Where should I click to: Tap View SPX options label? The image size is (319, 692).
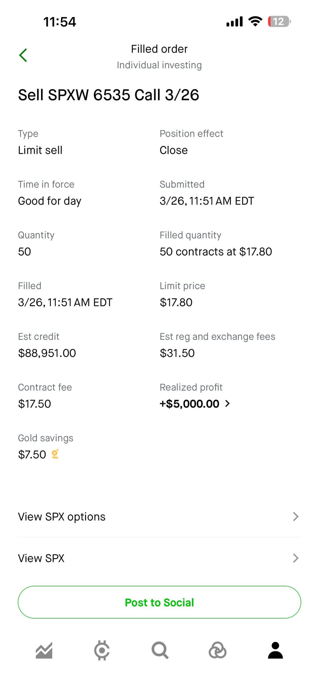(62, 517)
